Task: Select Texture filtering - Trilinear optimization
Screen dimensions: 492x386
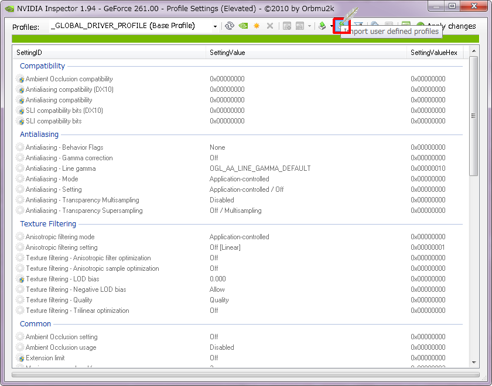Action: pos(77,311)
